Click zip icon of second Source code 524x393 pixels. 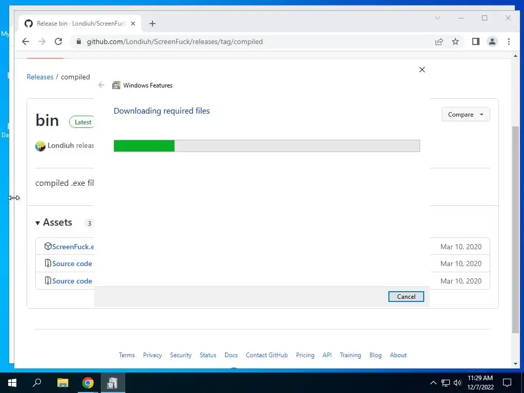pos(48,281)
